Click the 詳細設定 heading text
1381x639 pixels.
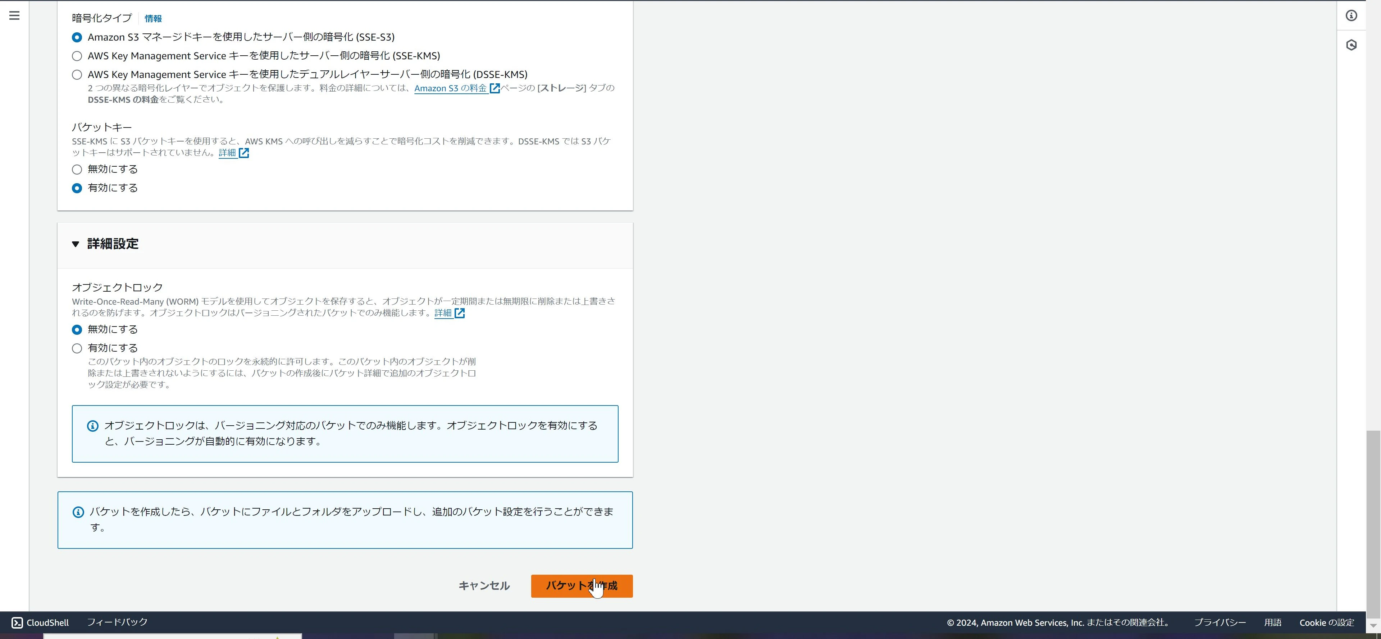tap(113, 244)
